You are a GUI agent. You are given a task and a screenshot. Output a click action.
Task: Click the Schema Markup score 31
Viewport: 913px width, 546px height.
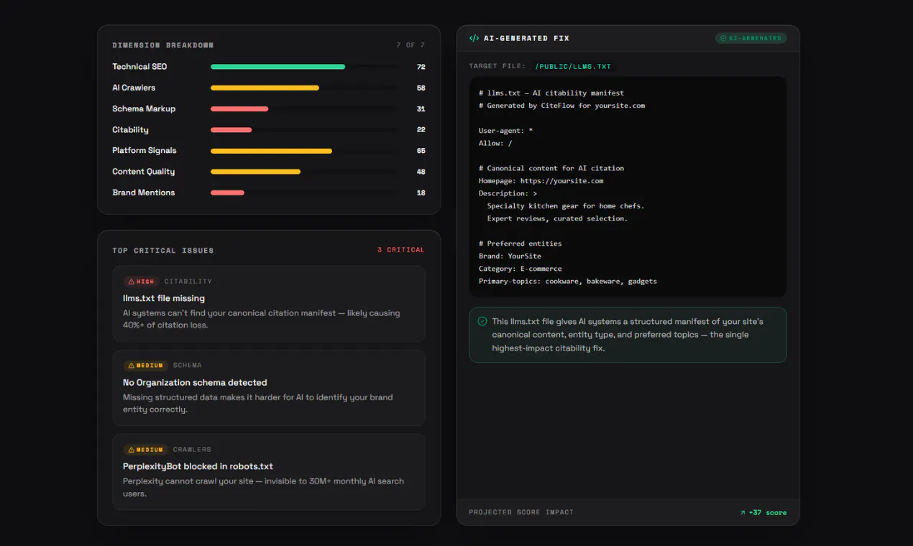421,109
